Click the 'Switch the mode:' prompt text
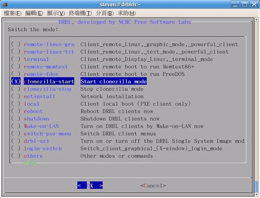Image resolution: width=260 pixels, height=198 pixels. pos(33,30)
